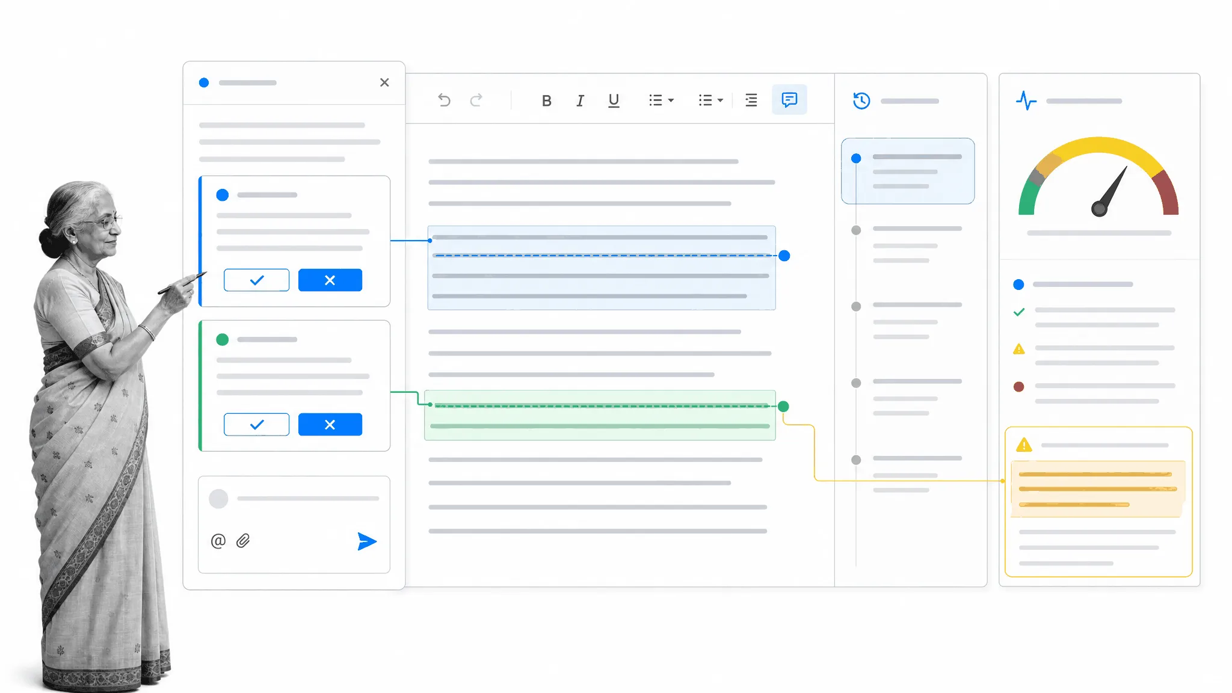Viewport: 1232px width, 693px height.
Task: Open the first list style dropdown arrow
Action: pyautogui.click(x=671, y=100)
